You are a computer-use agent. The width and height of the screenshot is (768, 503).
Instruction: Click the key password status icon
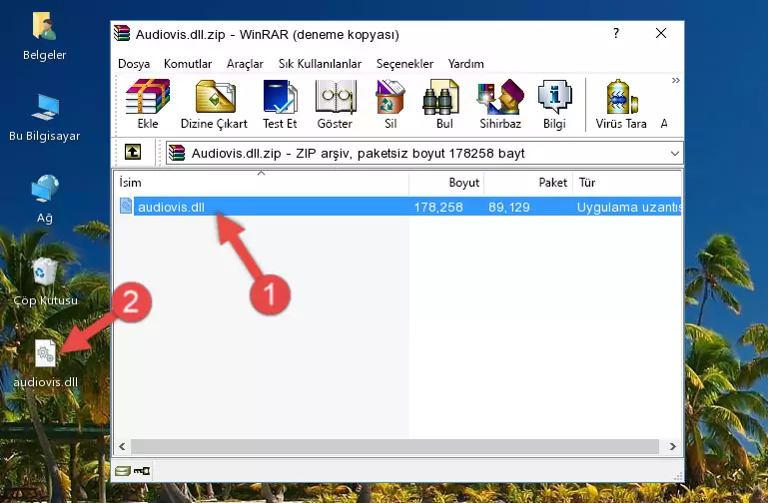[142, 471]
